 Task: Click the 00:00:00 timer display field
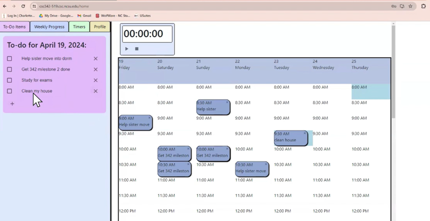point(147,34)
